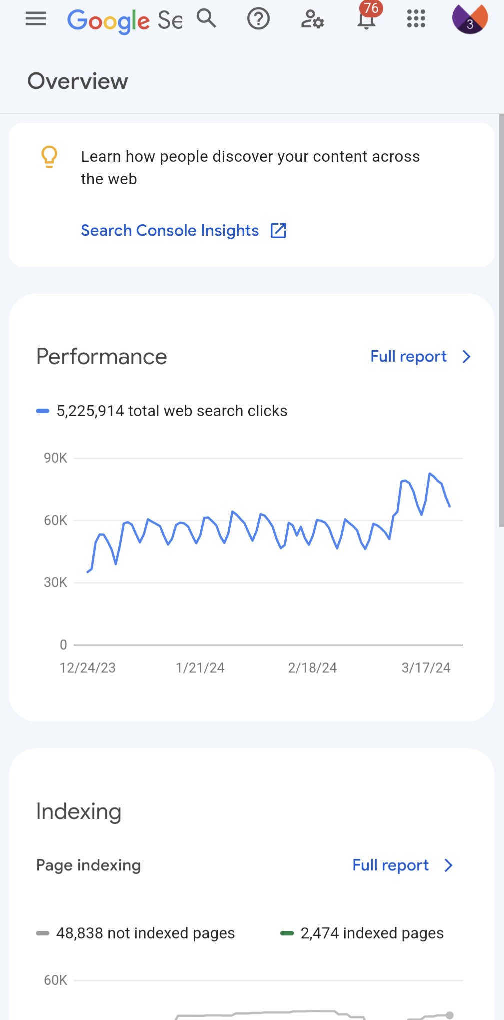Open user settings and permissions icon

pos(312,19)
